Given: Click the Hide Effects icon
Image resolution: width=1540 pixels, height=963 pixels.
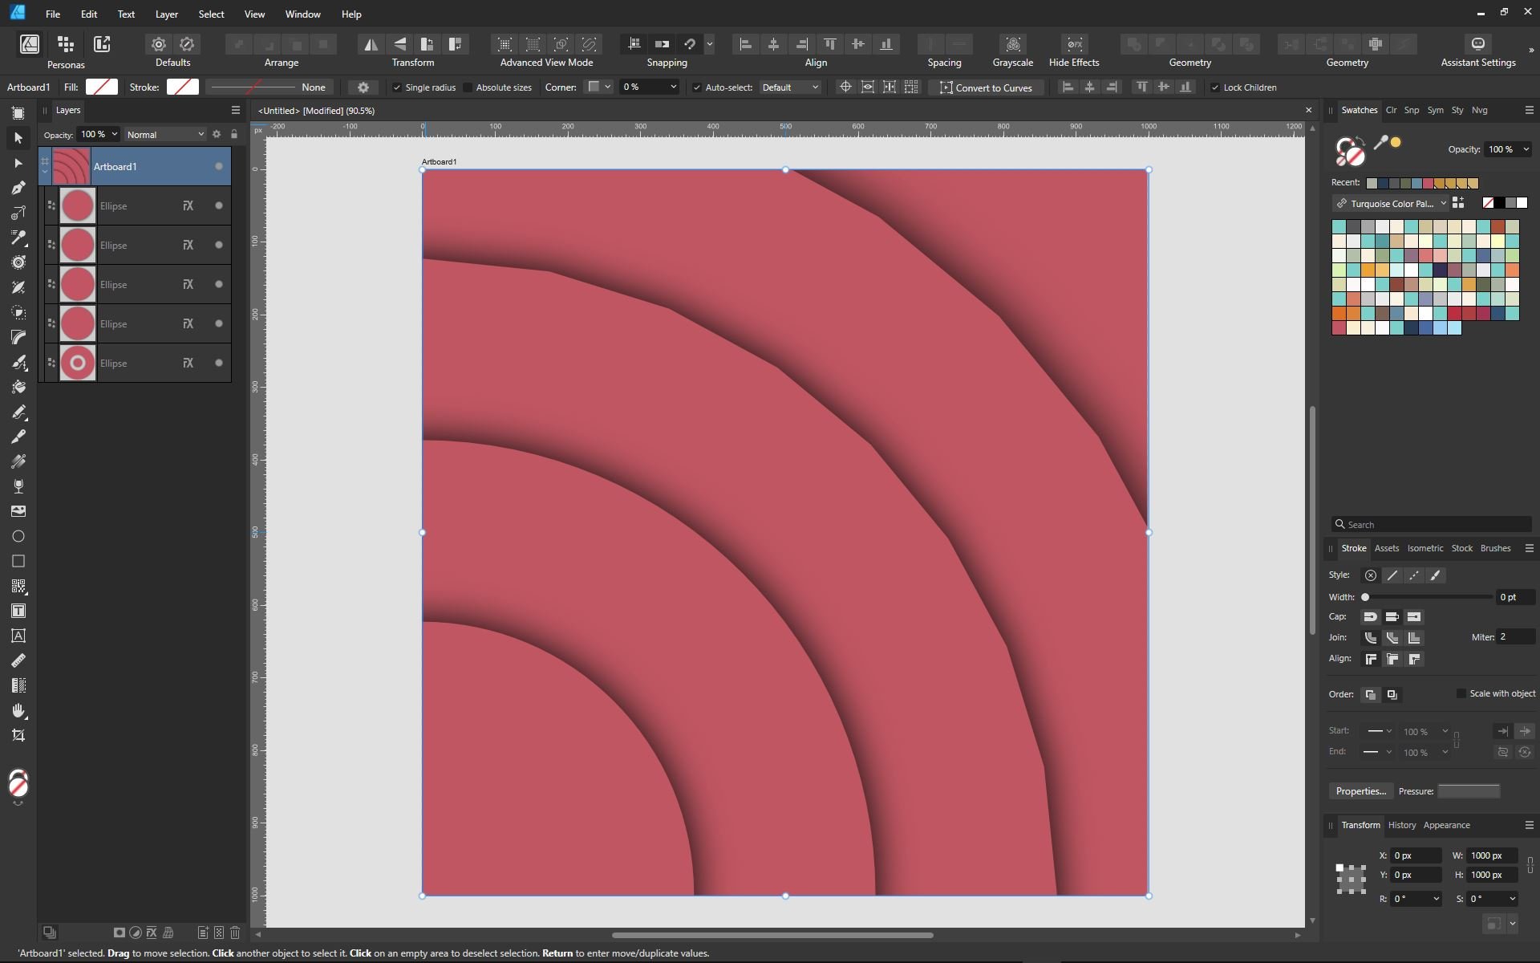Looking at the screenshot, I should click(x=1074, y=44).
